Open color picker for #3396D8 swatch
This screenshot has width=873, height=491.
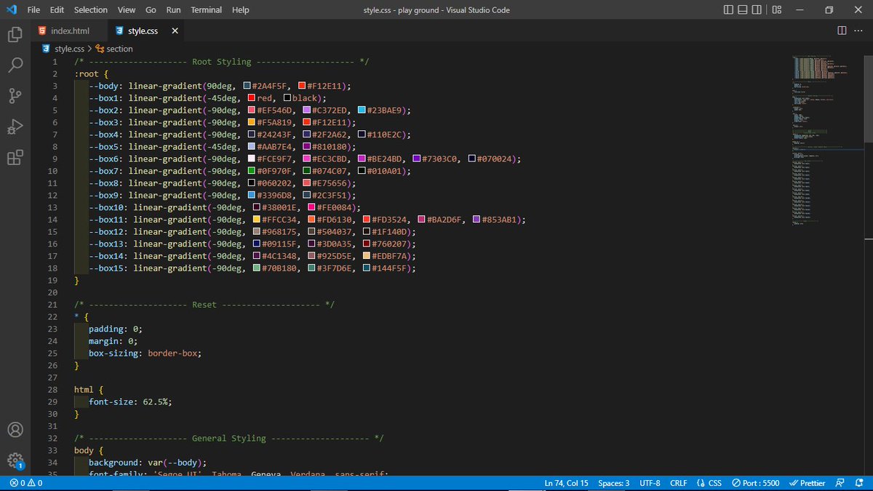(x=252, y=195)
